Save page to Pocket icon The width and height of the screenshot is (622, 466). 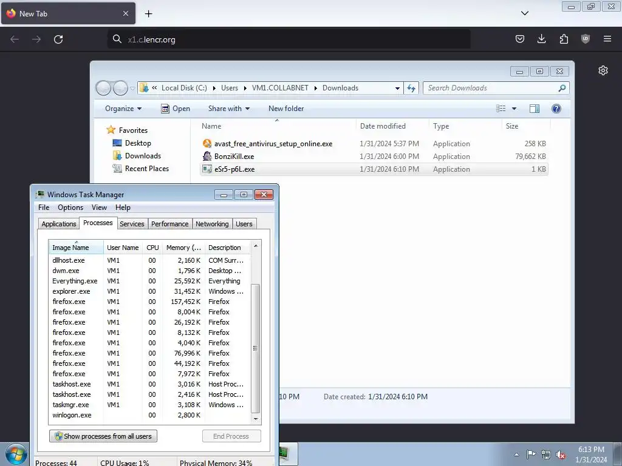(520, 39)
